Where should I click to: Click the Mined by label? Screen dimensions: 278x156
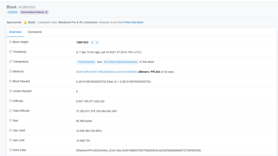click(x=18, y=72)
